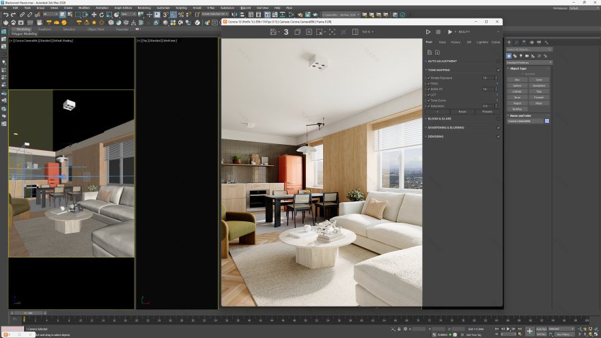Expand the Auto Adjustment section
601x338 pixels.
(x=426, y=61)
